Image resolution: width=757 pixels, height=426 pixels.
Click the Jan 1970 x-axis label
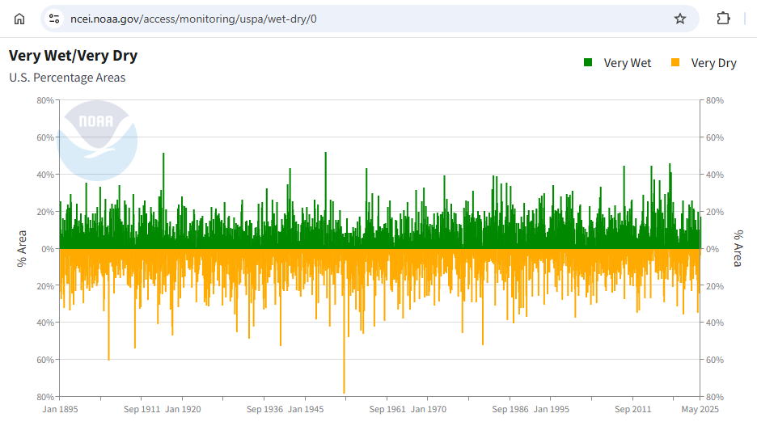[x=429, y=410]
